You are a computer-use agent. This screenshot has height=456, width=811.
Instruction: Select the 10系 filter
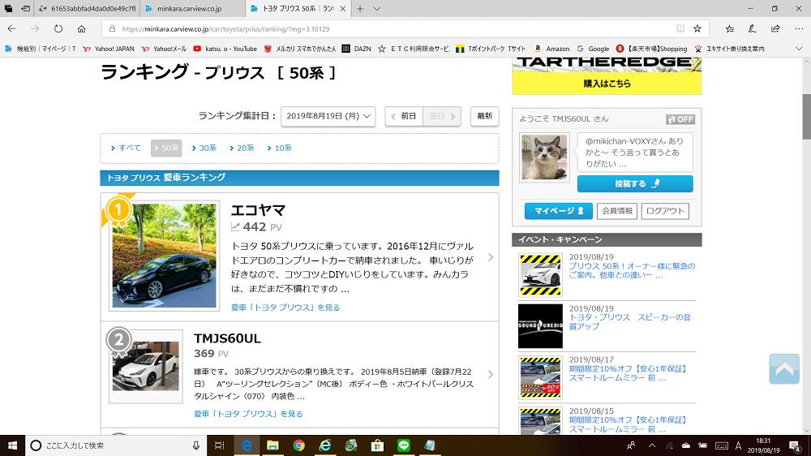(x=279, y=148)
